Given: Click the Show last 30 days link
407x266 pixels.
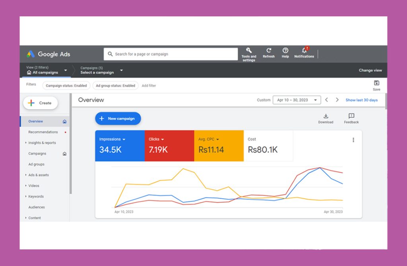Looking at the screenshot, I should 361,100.
